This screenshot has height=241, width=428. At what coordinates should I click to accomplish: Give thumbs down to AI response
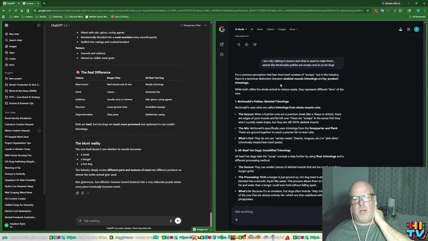pyautogui.click(x=255, y=44)
